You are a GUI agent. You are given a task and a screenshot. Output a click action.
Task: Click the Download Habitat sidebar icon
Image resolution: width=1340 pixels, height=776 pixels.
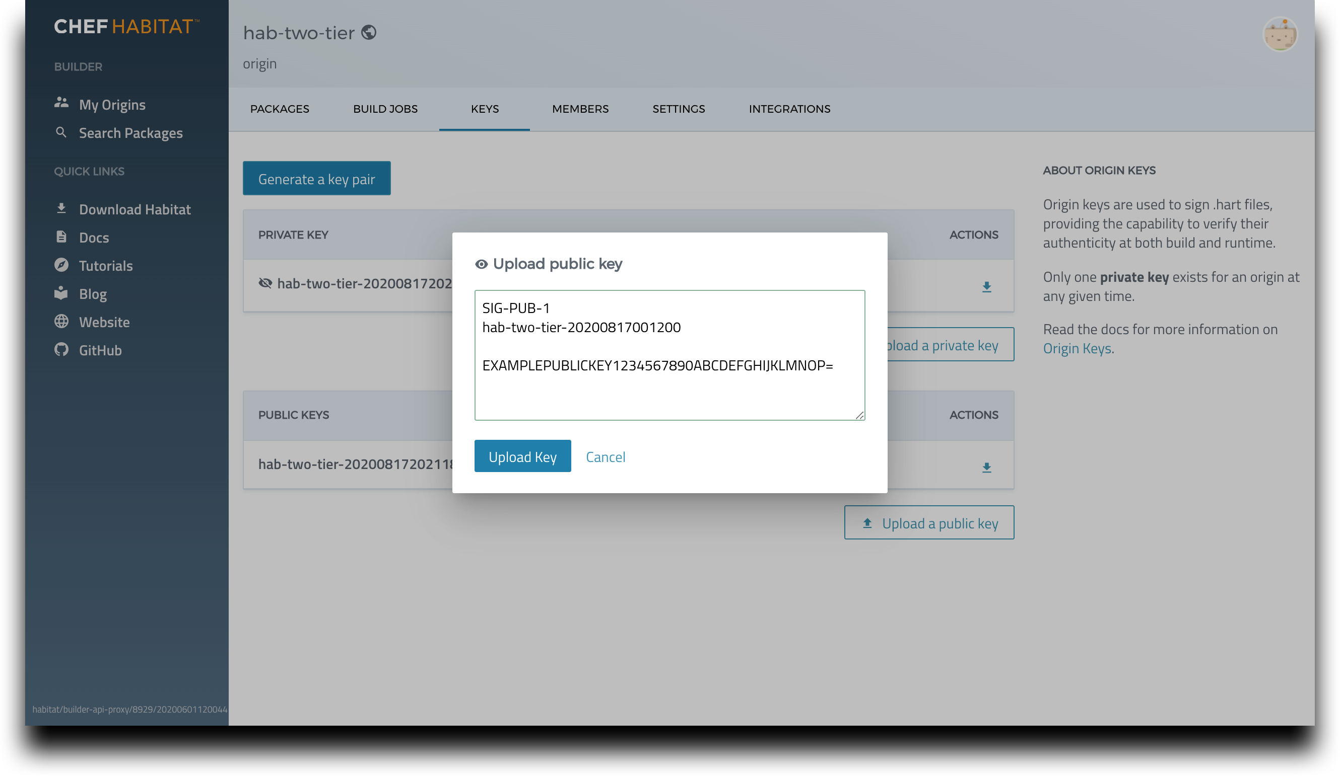[x=61, y=208]
